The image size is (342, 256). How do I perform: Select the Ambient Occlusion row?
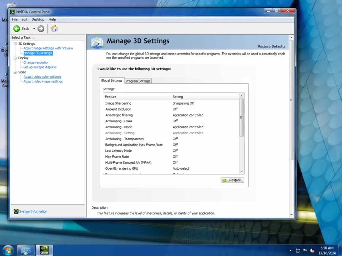coord(171,109)
